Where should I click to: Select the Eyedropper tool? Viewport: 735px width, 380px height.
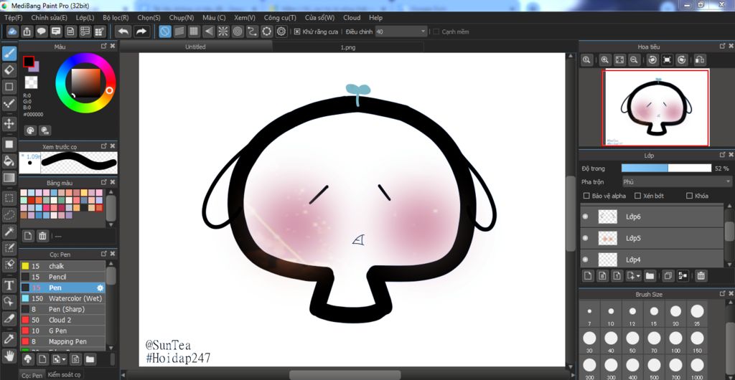click(9, 338)
